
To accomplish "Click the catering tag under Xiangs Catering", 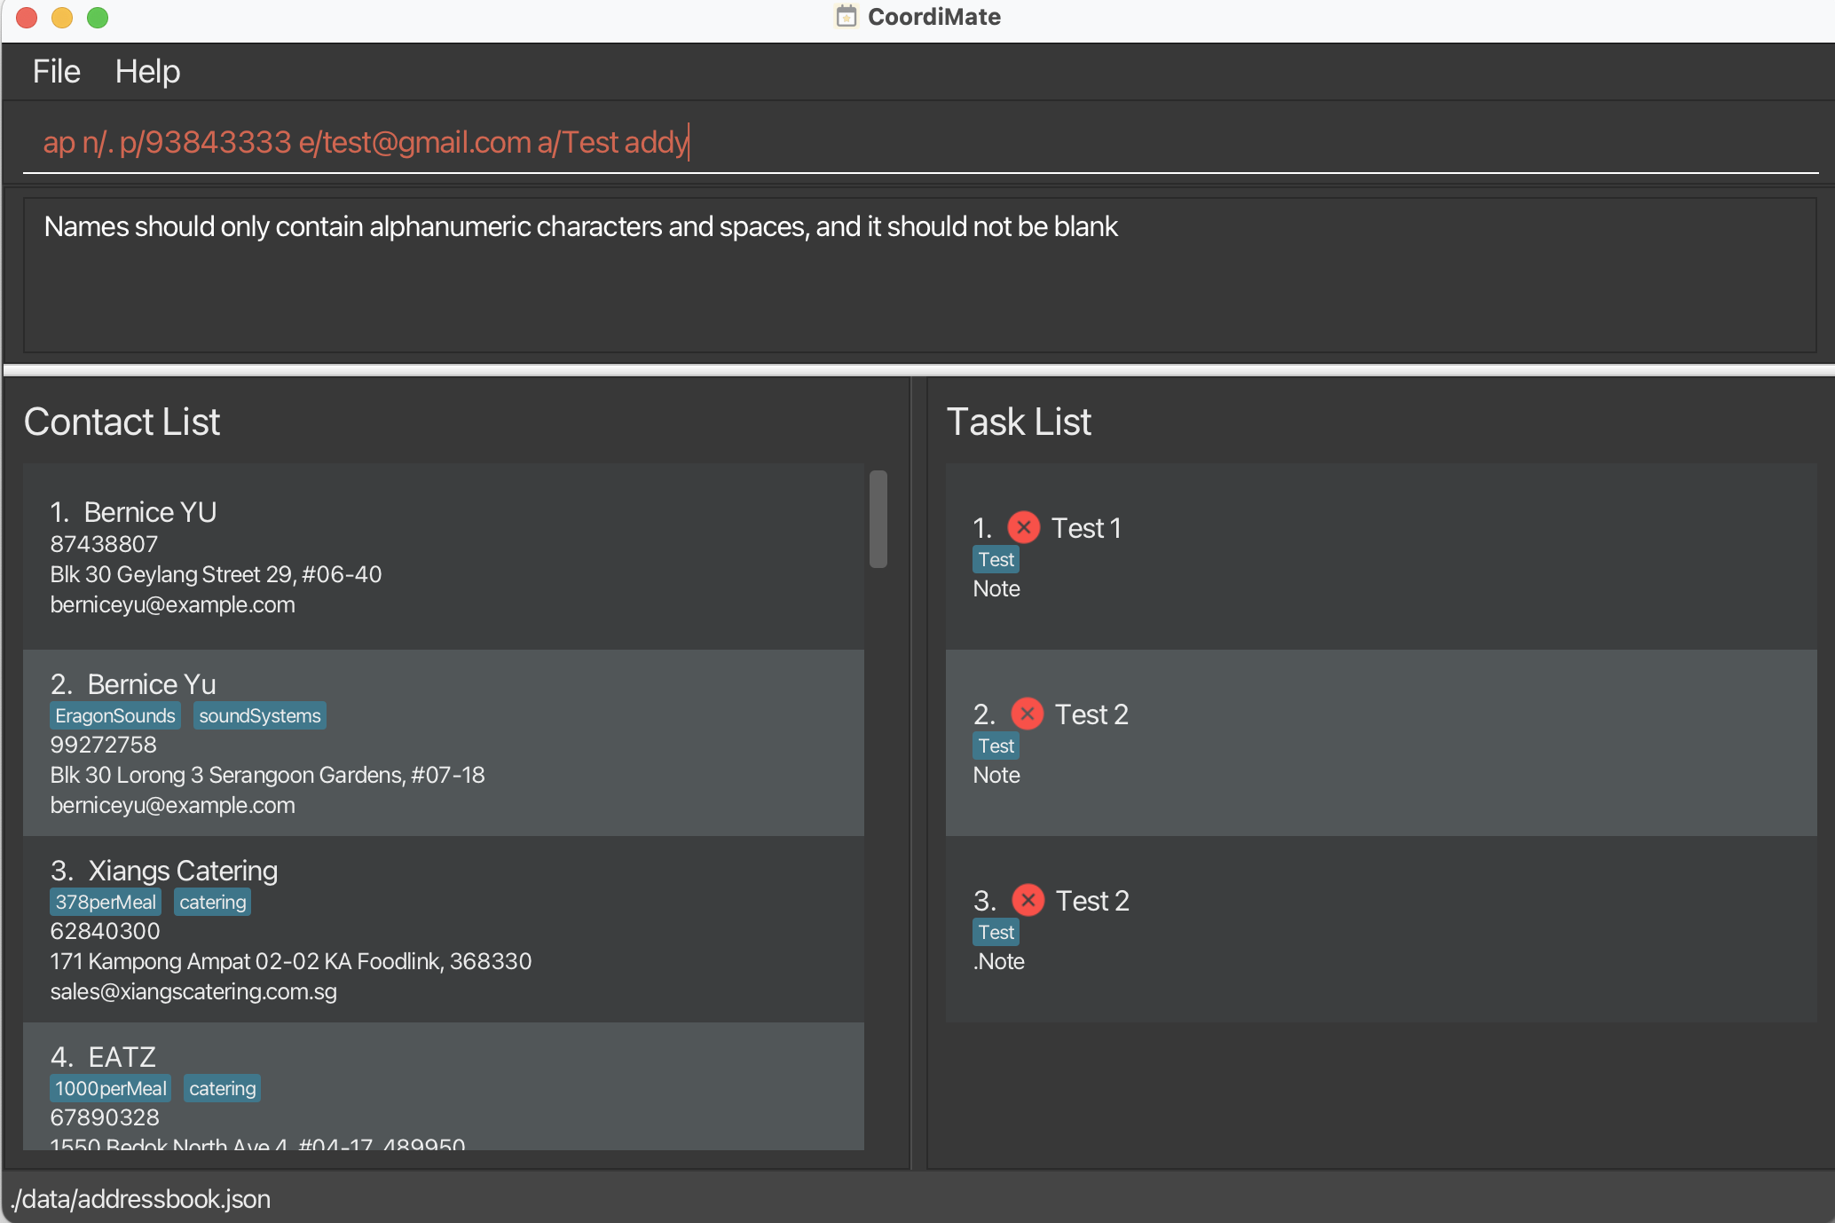I will 212,902.
